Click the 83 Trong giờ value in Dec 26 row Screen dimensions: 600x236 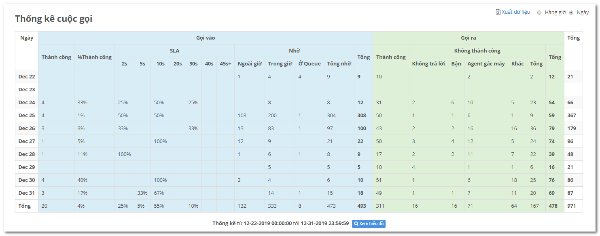[x=271, y=129]
